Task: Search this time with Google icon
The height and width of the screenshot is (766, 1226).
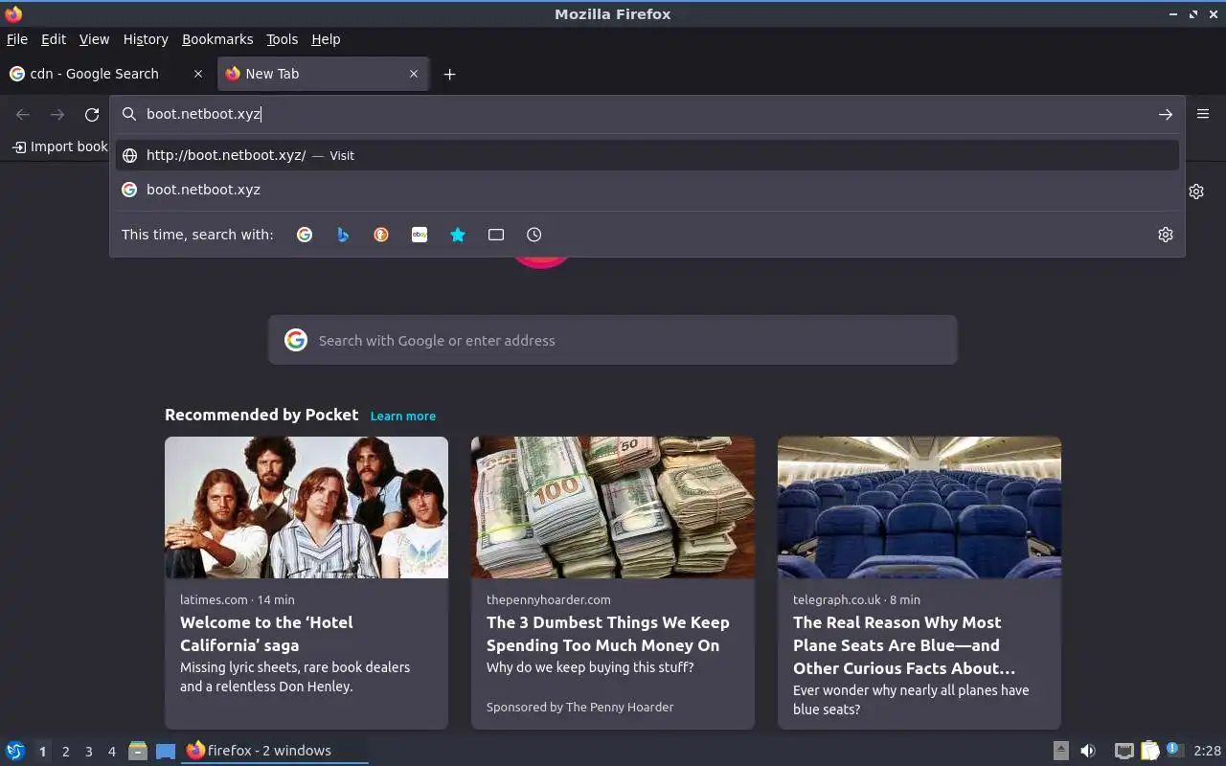Action: (305, 235)
